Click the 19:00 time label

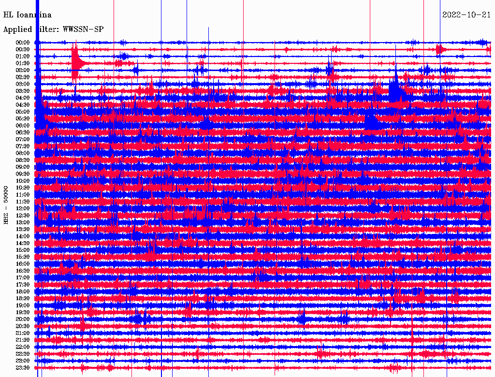click(23, 305)
